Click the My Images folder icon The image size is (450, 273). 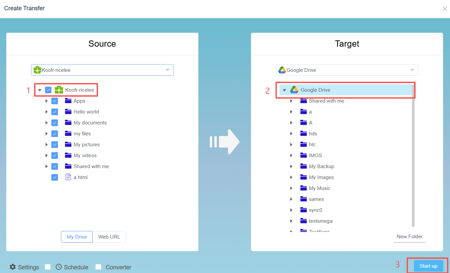point(304,177)
